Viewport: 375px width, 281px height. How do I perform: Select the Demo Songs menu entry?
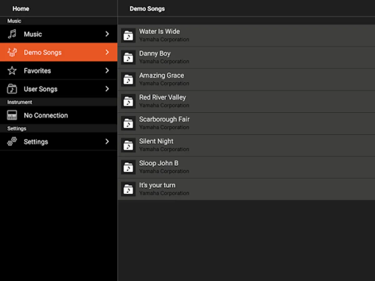[x=59, y=52]
